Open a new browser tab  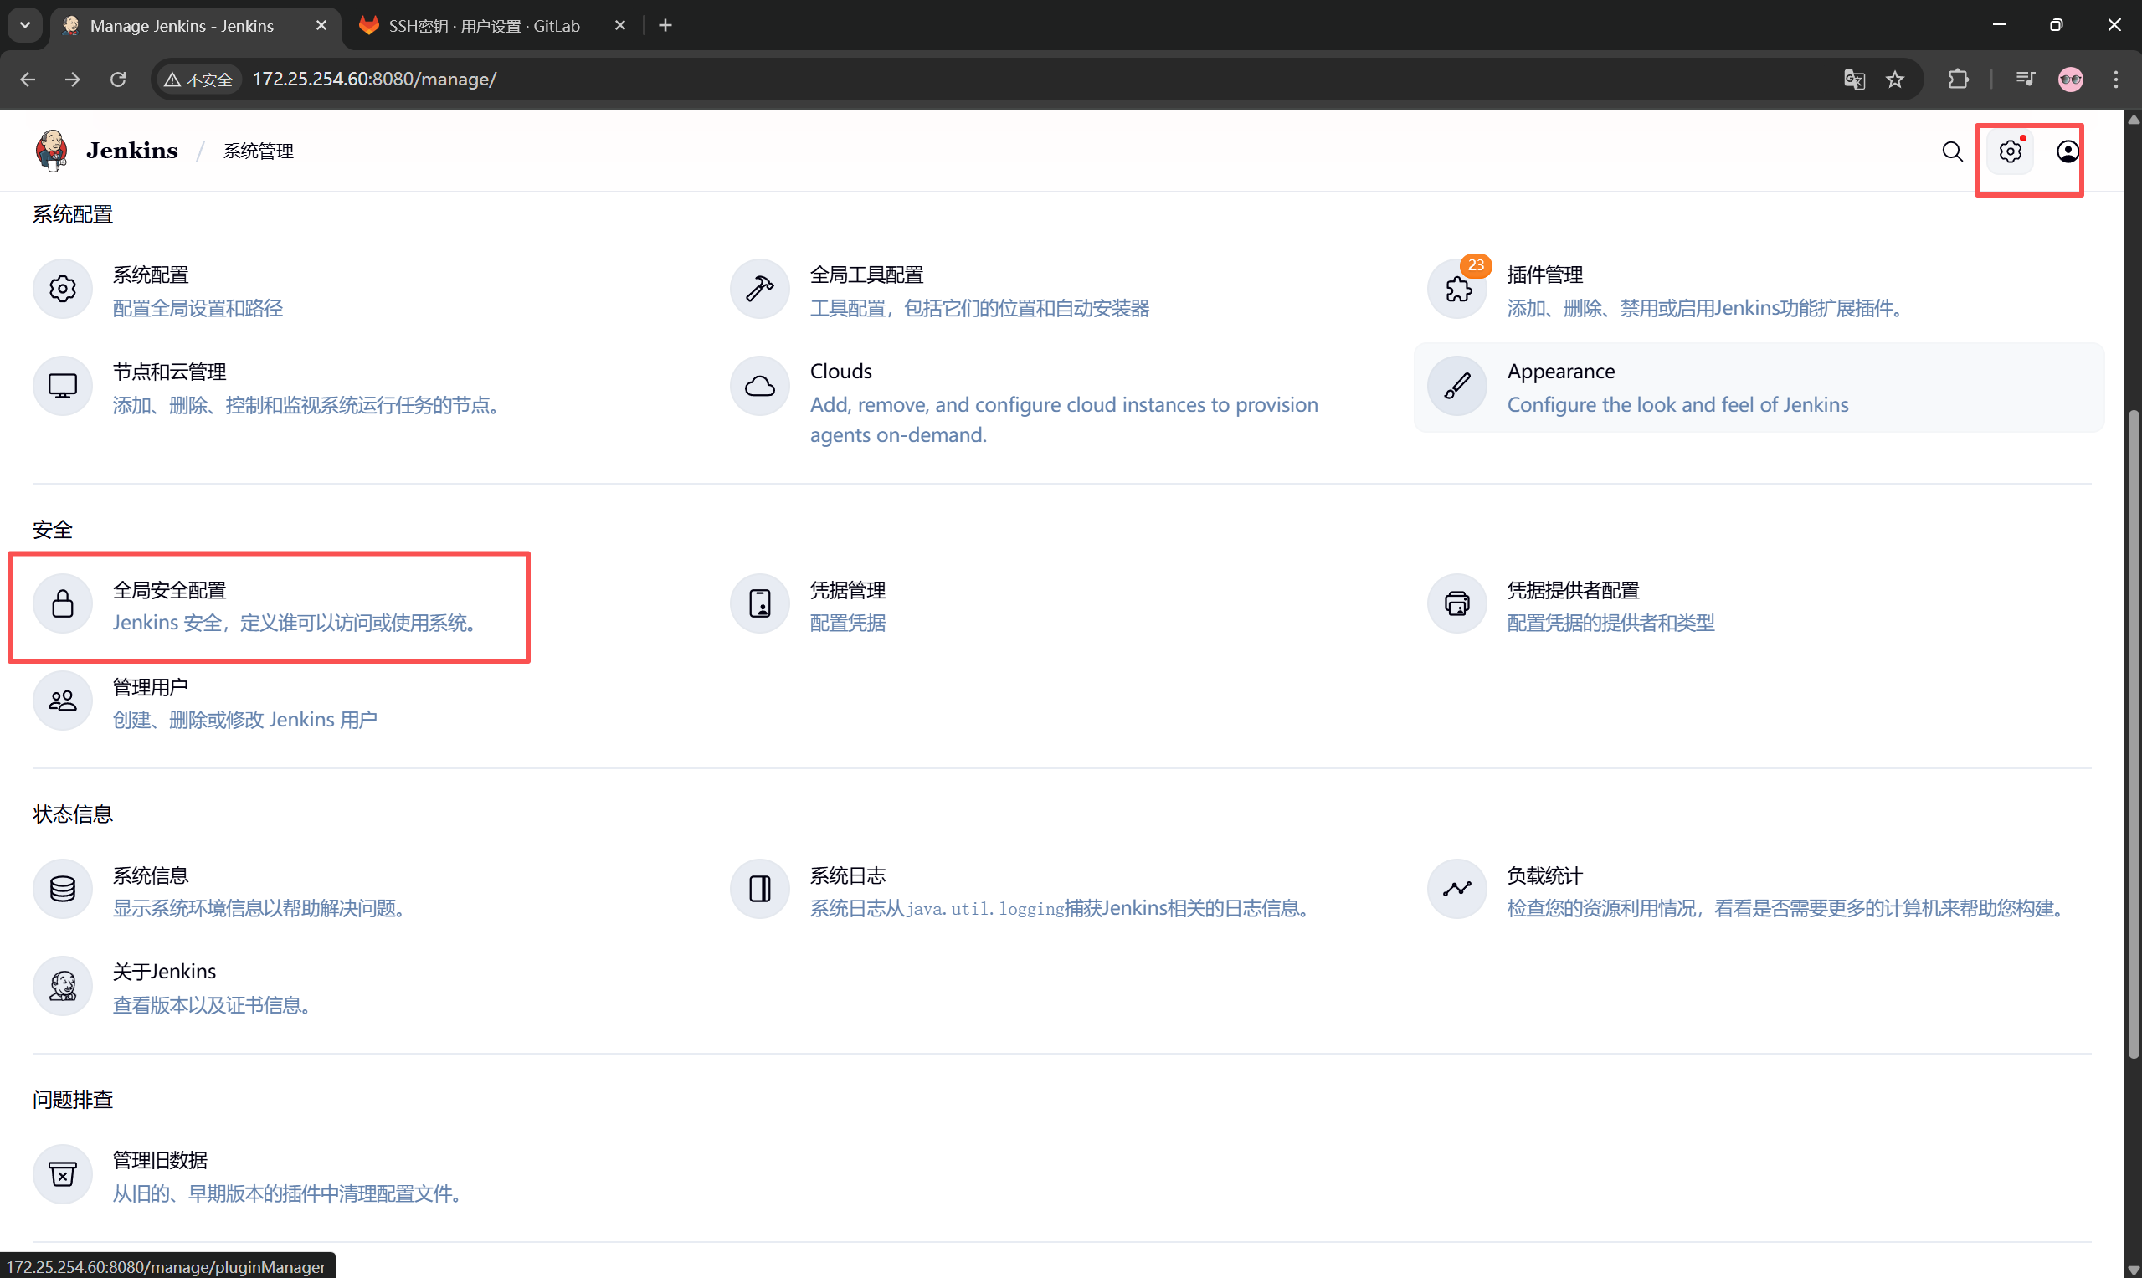(665, 26)
